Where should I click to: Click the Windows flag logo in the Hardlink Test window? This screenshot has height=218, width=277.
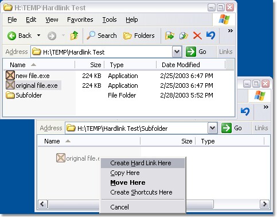pos(224,20)
